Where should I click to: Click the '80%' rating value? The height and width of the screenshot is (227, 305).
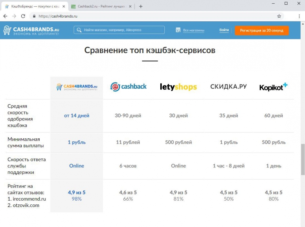(x=273, y=199)
